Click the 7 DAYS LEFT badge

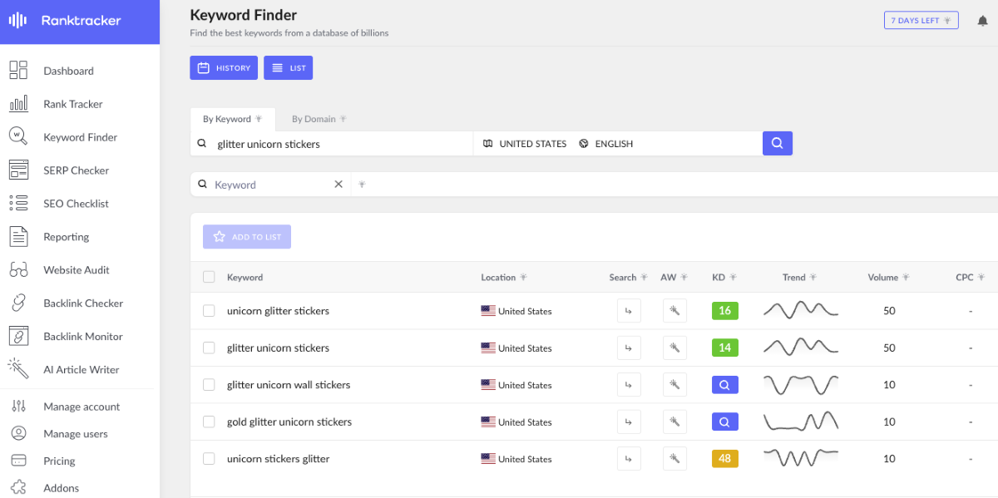pos(921,21)
